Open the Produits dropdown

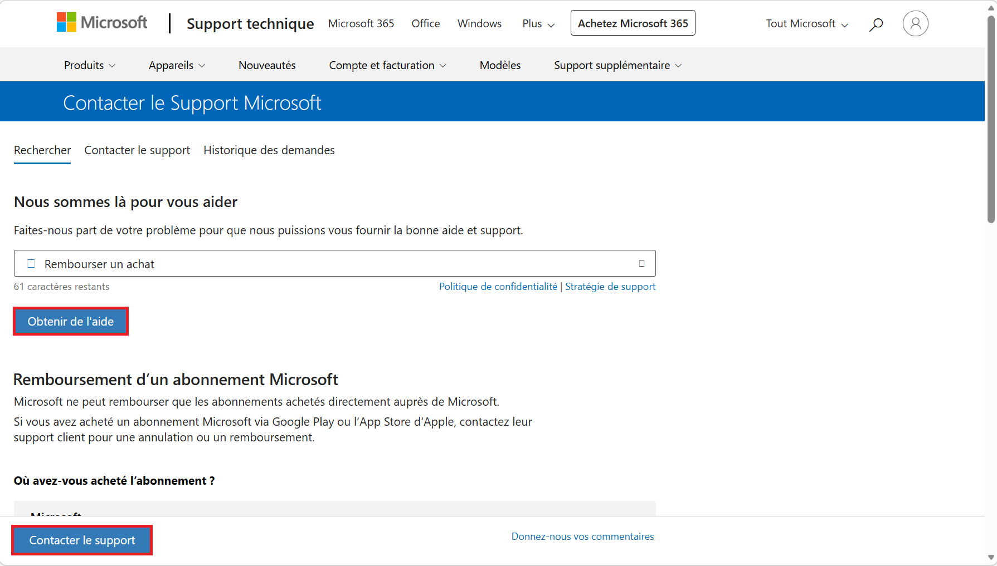coord(90,65)
